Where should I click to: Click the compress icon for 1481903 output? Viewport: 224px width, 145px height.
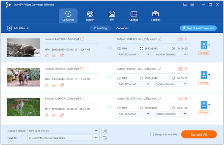coord(186,39)
